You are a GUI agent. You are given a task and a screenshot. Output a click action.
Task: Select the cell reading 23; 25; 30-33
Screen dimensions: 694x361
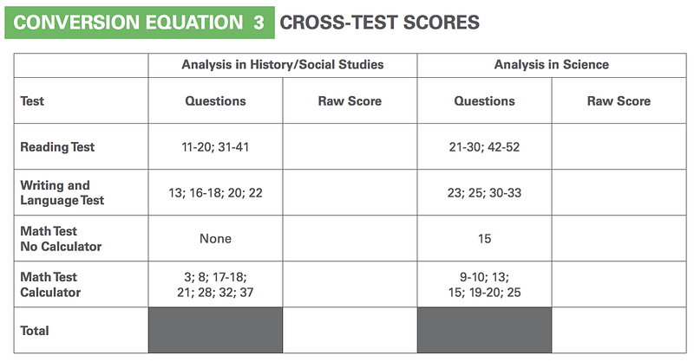(484, 193)
